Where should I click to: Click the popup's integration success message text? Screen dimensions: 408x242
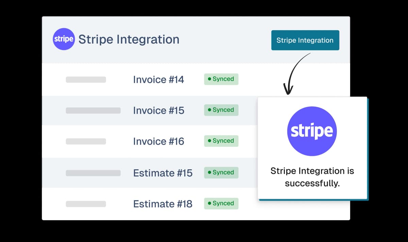[312, 177]
